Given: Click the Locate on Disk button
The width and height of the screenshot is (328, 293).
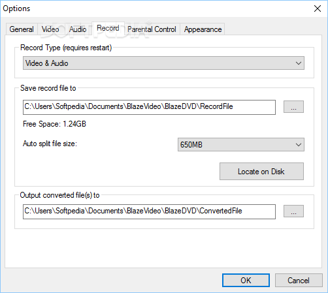Looking at the screenshot, I should pos(261,172).
